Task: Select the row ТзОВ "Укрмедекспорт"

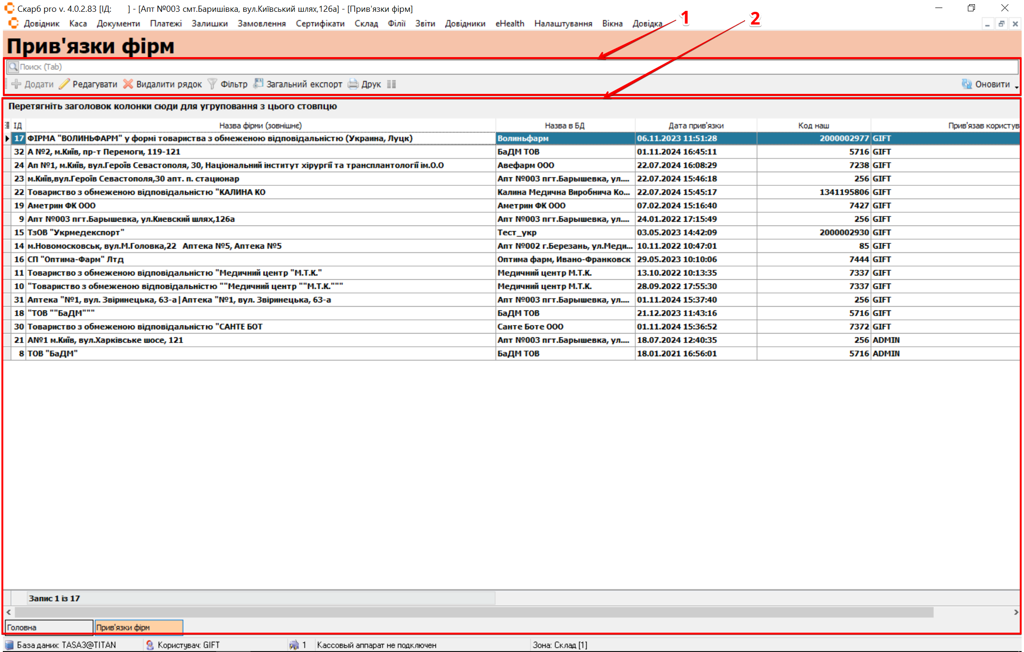Action: [76, 232]
